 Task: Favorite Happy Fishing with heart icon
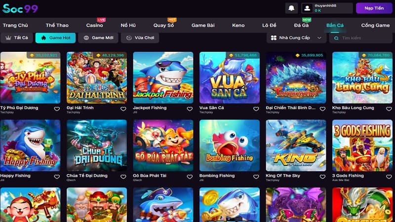coord(57,177)
